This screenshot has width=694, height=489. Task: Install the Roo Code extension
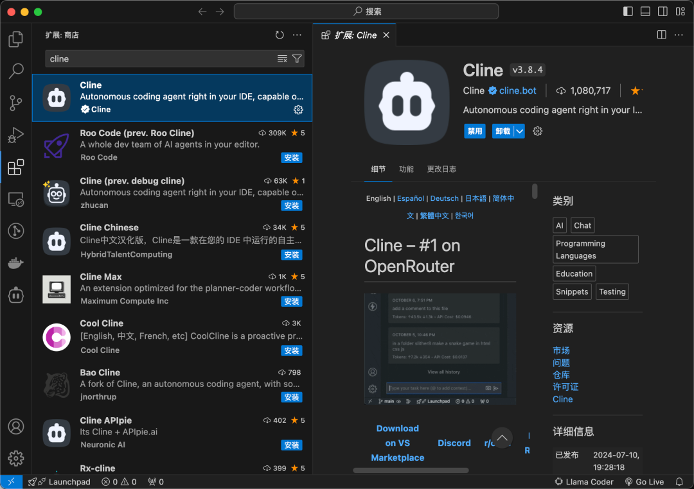(x=291, y=157)
